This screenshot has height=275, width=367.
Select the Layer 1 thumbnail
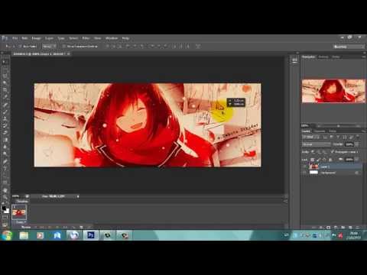click(313, 167)
